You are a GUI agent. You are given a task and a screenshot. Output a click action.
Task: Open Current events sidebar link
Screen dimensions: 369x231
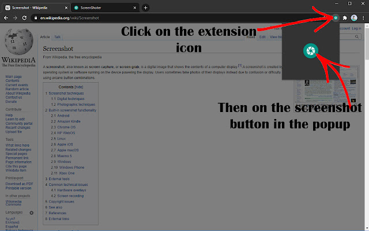click(17, 85)
